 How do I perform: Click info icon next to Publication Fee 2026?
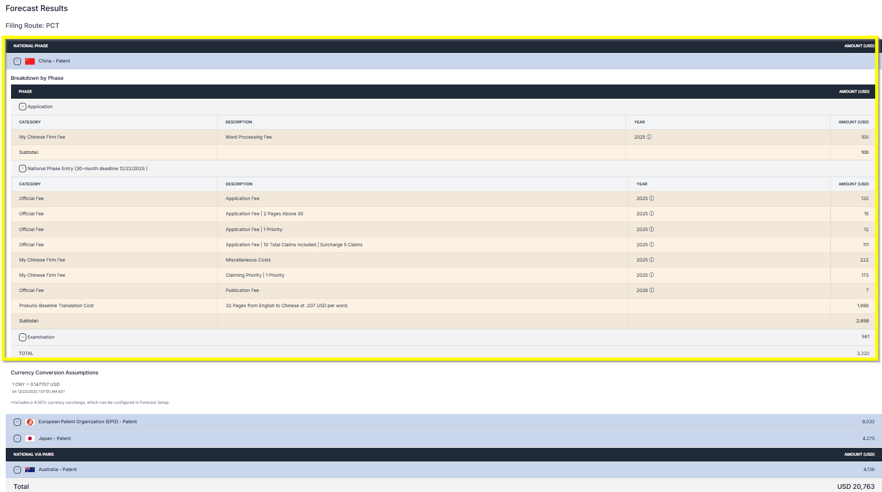652,290
